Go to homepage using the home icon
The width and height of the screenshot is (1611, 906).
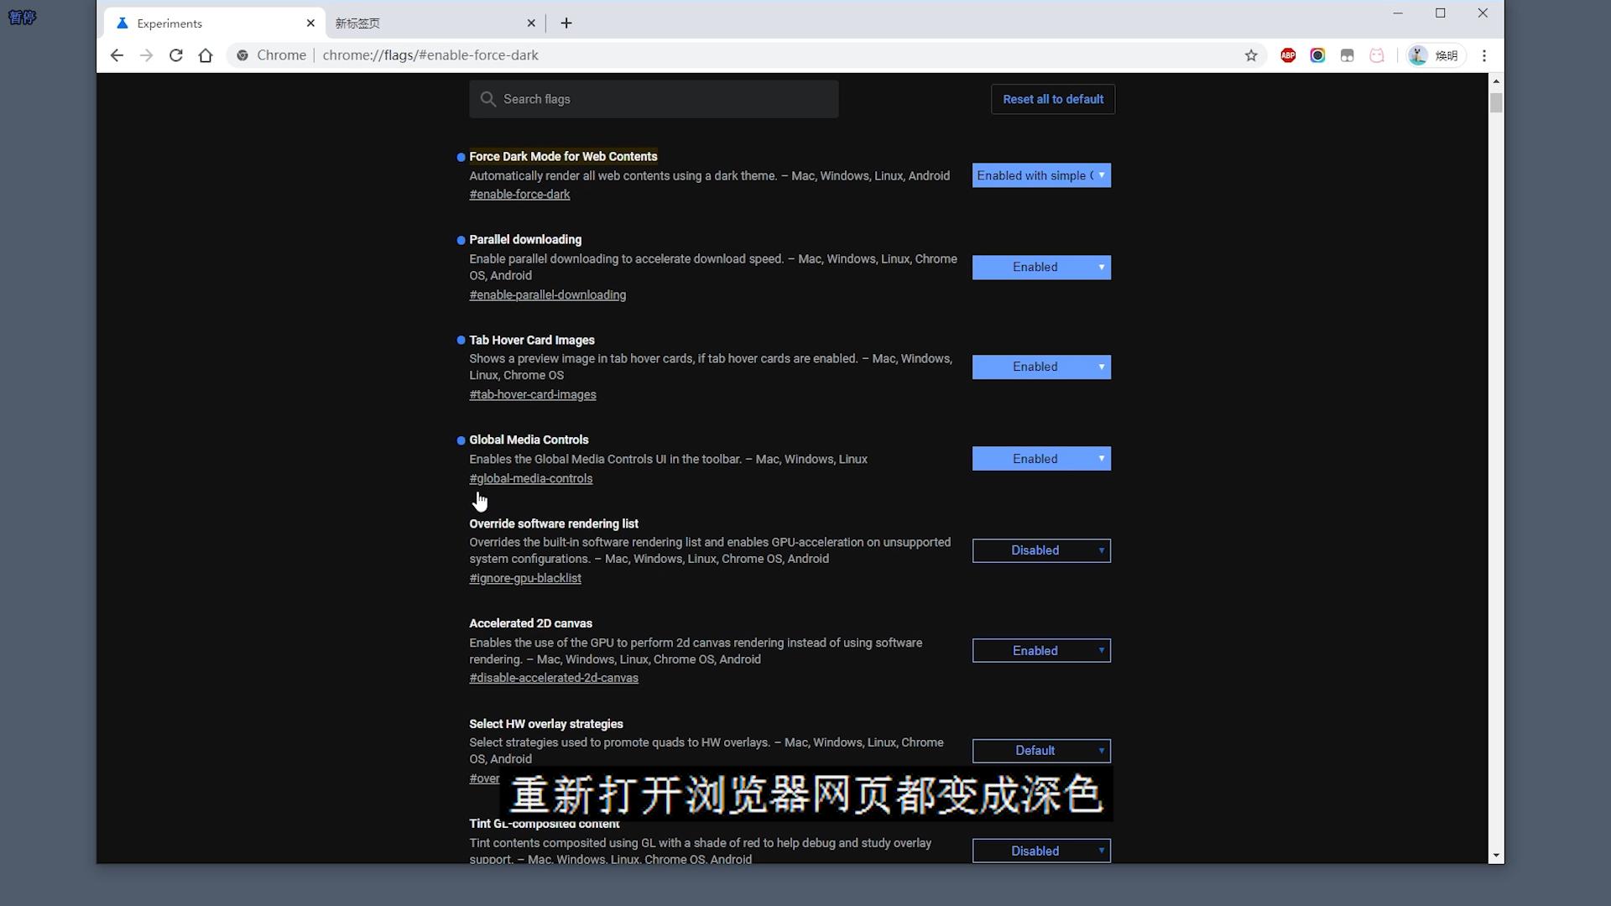pos(206,55)
